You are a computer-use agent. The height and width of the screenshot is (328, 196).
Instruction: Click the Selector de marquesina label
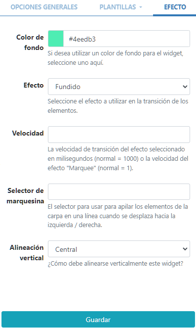(x=25, y=196)
